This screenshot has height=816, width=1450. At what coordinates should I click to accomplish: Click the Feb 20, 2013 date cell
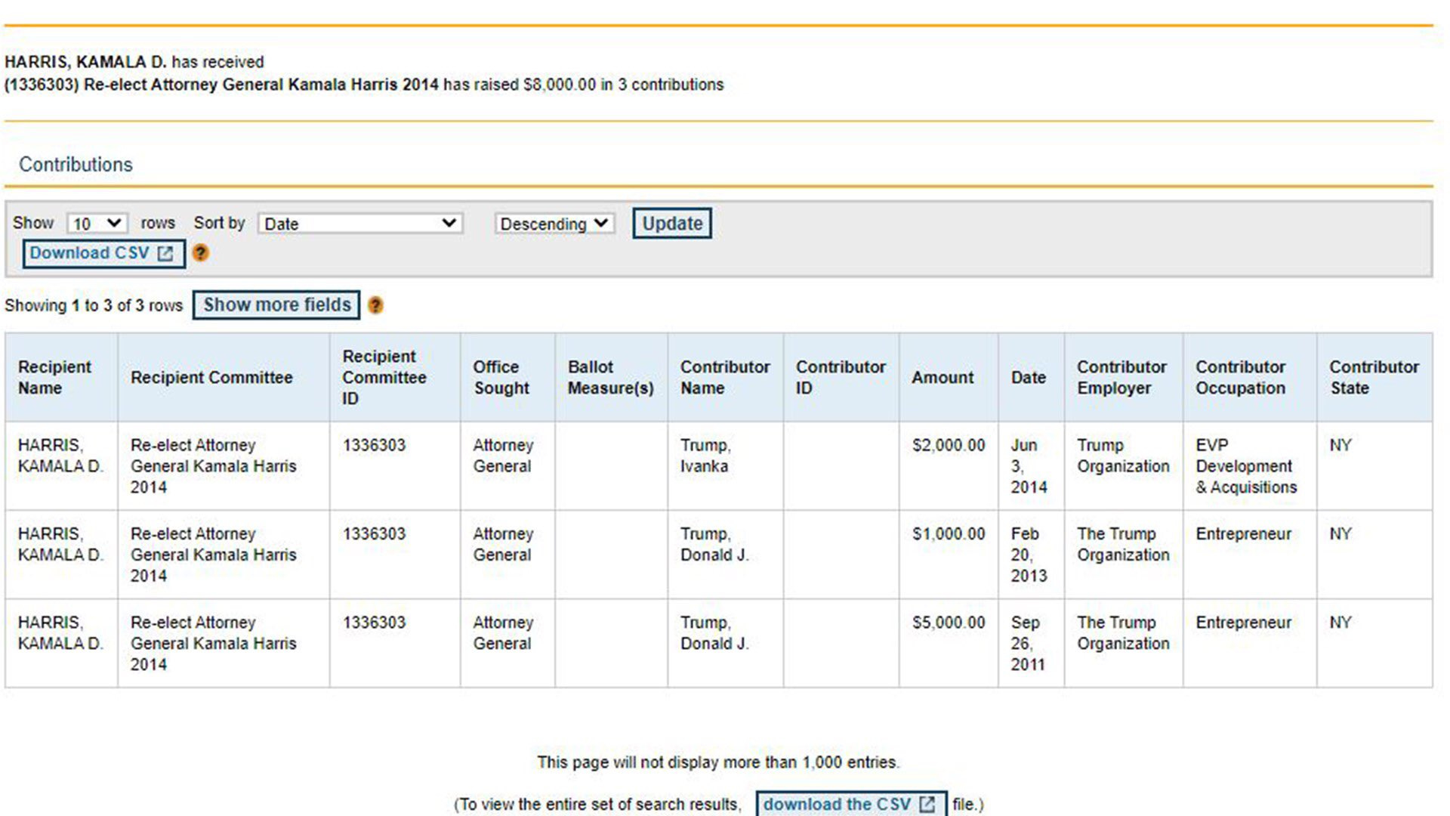[x=1029, y=555]
